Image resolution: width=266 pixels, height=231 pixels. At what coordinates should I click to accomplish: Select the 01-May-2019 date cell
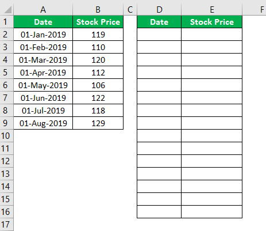click(x=43, y=85)
